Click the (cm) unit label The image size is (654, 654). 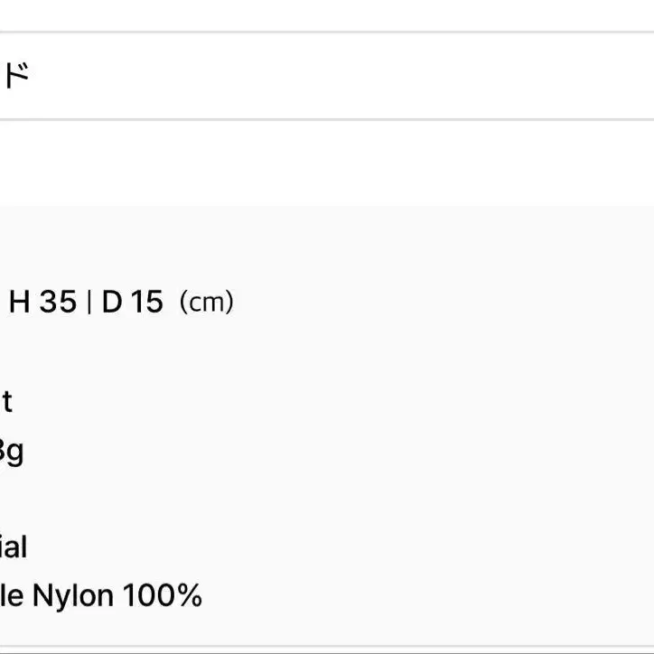(x=206, y=303)
